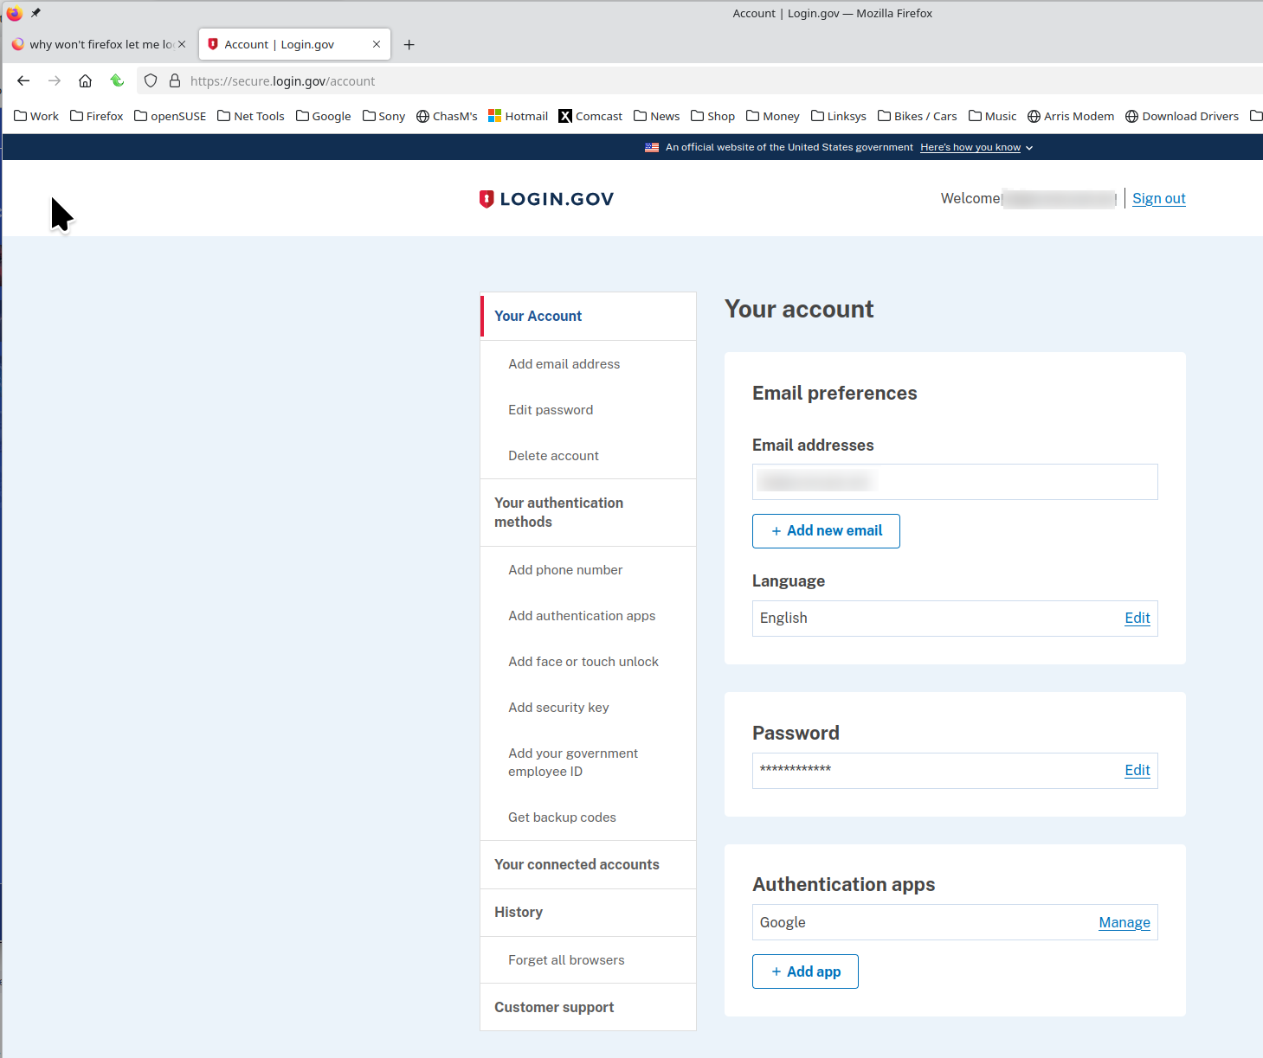Expand 'Here's how you know' banner
This screenshot has width=1263, height=1058.
point(976,147)
